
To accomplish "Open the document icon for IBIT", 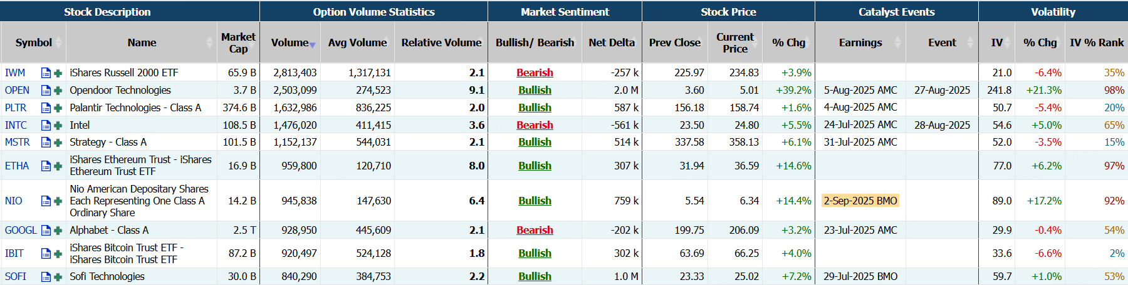I will click(x=46, y=254).
